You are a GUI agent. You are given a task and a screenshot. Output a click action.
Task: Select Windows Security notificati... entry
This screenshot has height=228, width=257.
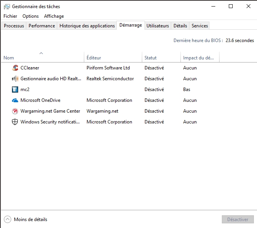[x=50, y=122]
